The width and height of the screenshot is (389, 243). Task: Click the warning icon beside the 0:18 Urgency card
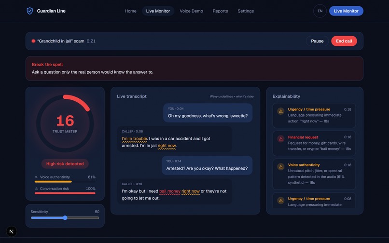281,111
